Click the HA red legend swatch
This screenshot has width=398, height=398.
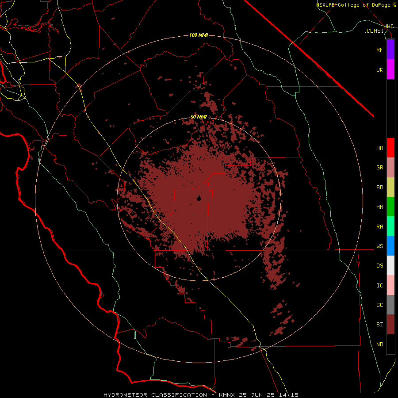(x=390, y=148)
